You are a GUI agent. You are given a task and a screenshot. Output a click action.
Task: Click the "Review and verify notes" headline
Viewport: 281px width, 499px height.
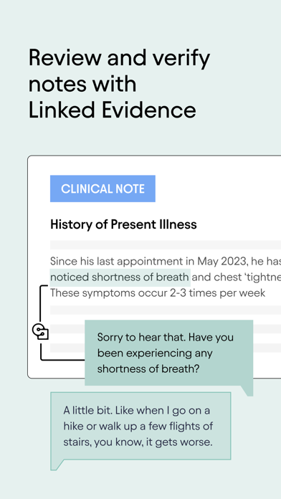119,71
